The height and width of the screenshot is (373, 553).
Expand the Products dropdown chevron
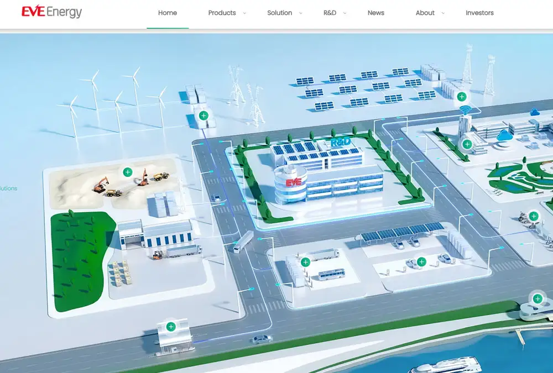(244, 13)
